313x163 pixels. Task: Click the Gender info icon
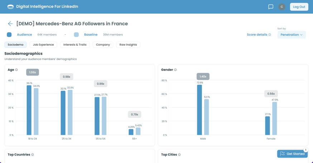[x=175, y=70]
